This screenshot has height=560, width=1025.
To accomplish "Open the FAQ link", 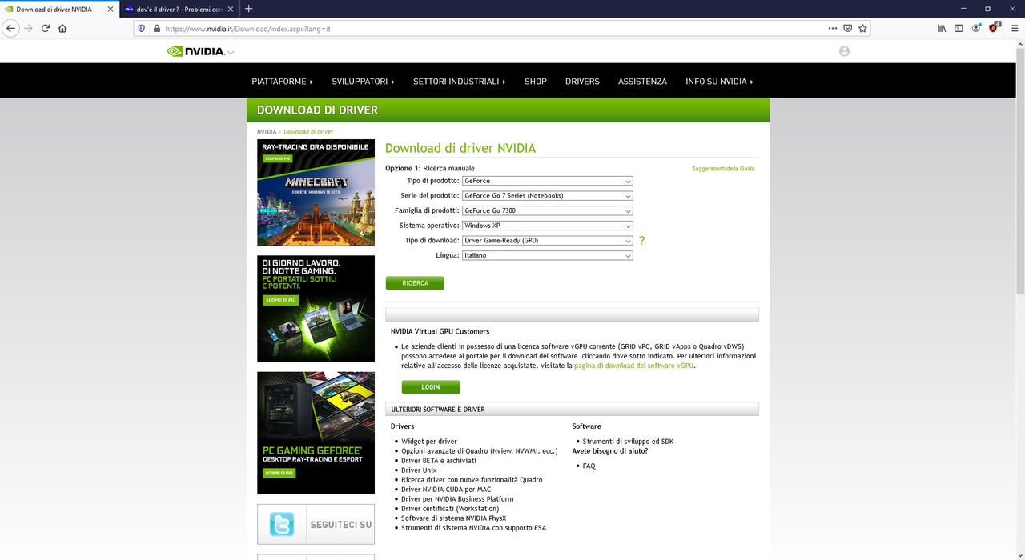I will point(589,466).
